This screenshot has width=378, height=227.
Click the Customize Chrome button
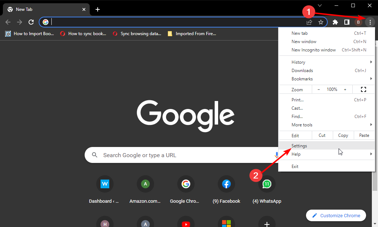point(336,215)
